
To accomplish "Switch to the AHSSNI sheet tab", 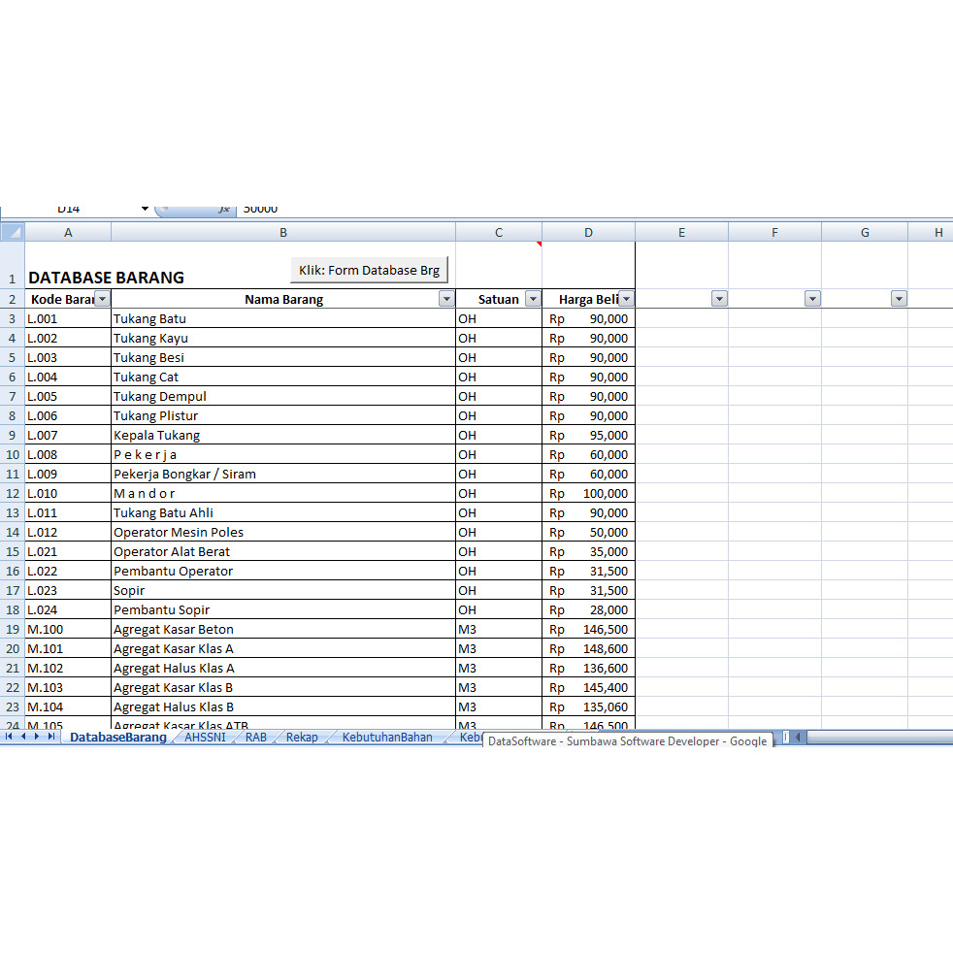I will coord(205,738).
